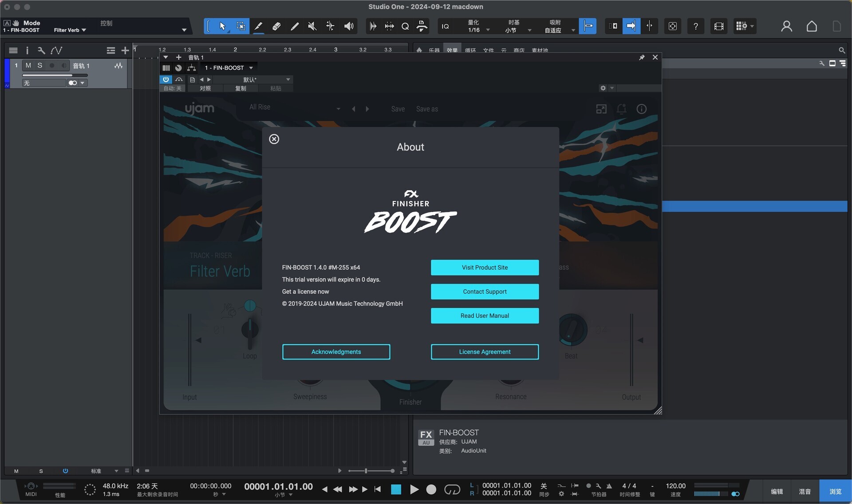Select the Mute tool
This screenshot has height=504, width=852.
click(312, 26)
